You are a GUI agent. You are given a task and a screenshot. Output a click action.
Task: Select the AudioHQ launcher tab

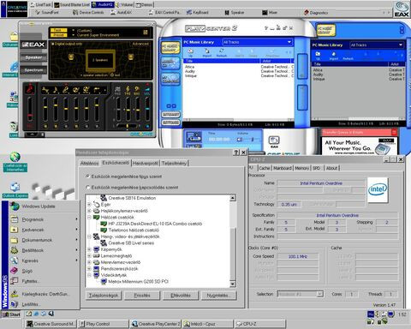click(103, 4)
